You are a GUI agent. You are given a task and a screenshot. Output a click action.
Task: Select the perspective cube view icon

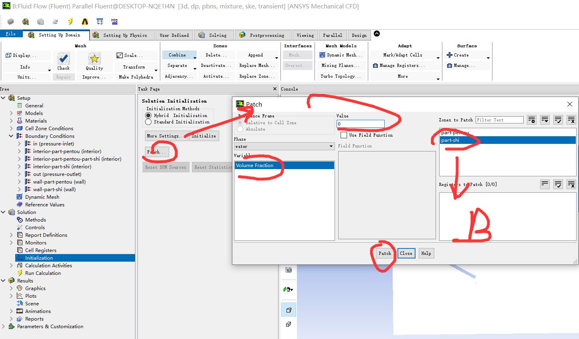288,310
